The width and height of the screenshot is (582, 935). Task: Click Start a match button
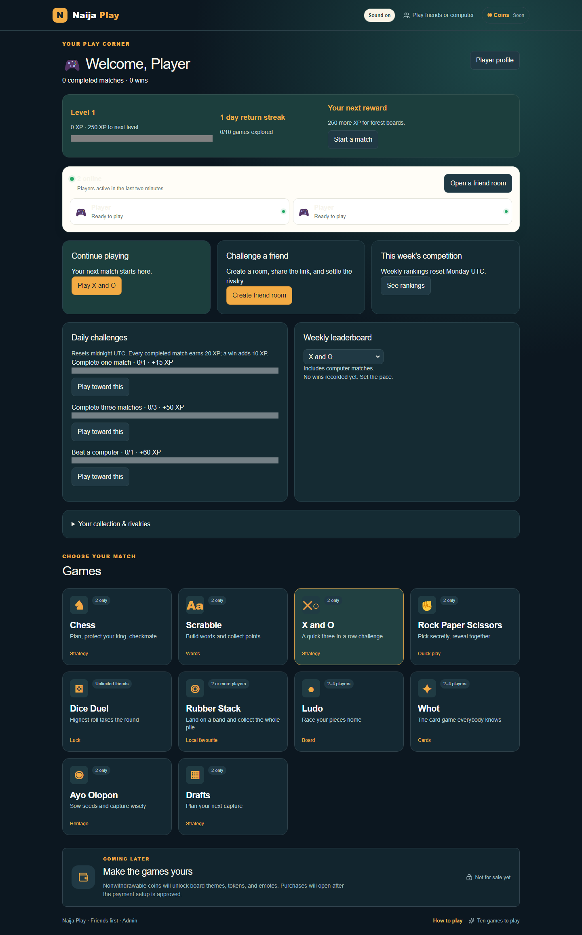point(353,139)
